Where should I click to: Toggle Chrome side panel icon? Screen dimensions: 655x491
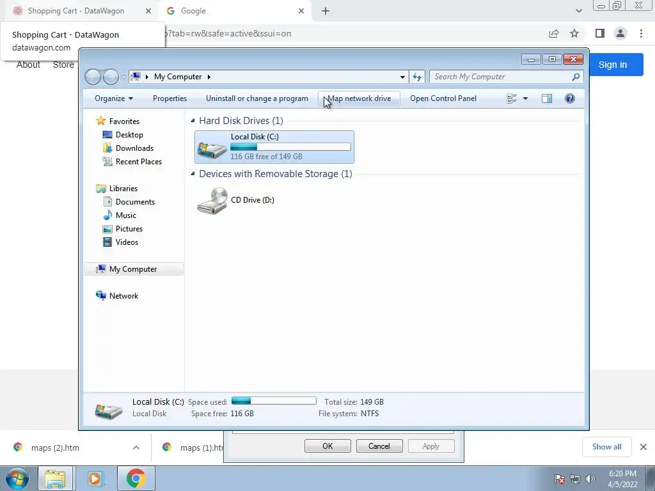[600, 33]
